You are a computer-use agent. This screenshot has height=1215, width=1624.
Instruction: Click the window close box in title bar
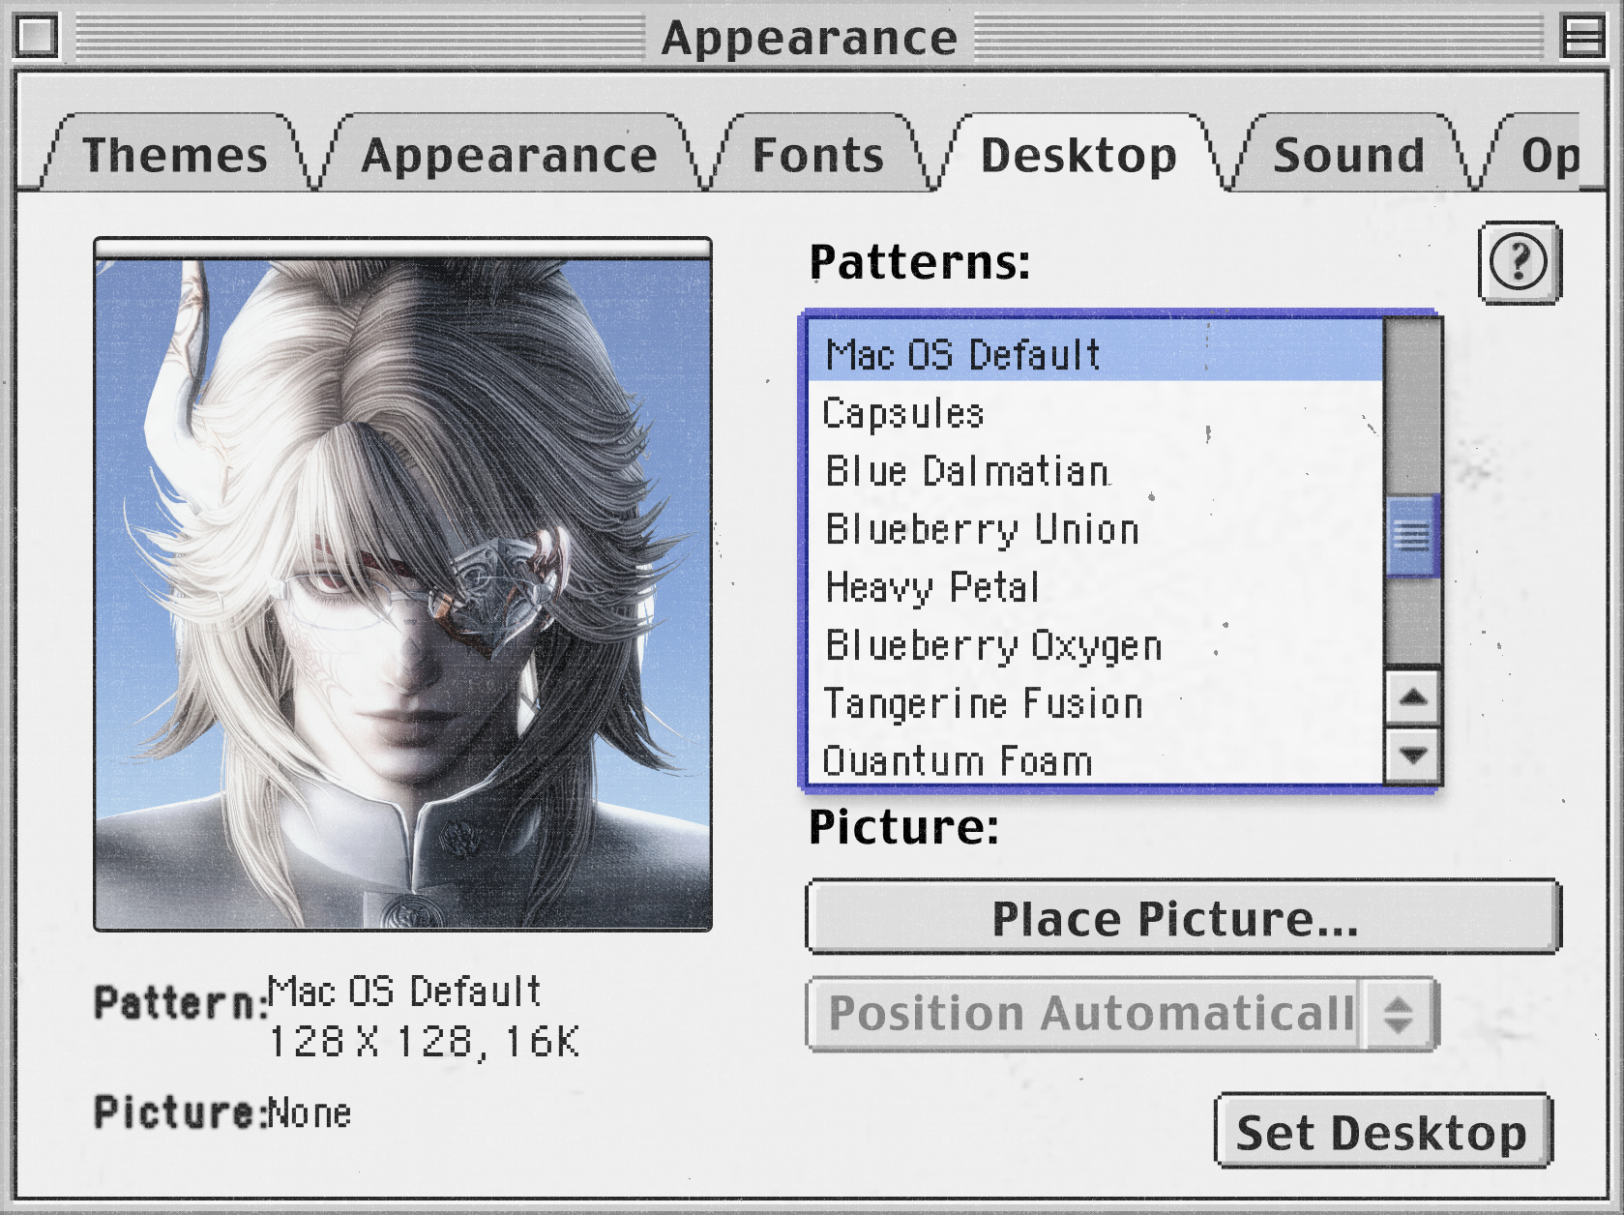(38, 37)
